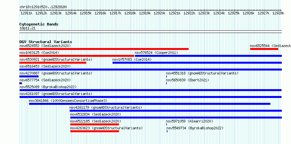Click the nsv6524552 (Sedlazeck2020) label
The width and height of the screenshot is (291, 144).
45,46
